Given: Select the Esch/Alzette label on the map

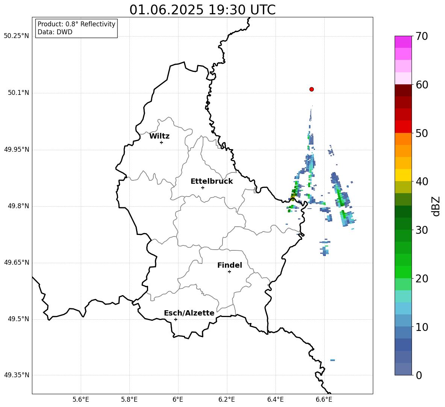Looking at the screenshot, I should click(x=189, y=313).
